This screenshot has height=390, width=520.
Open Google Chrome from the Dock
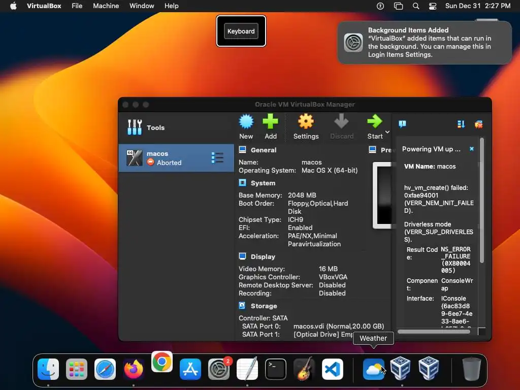pos(162,362)
